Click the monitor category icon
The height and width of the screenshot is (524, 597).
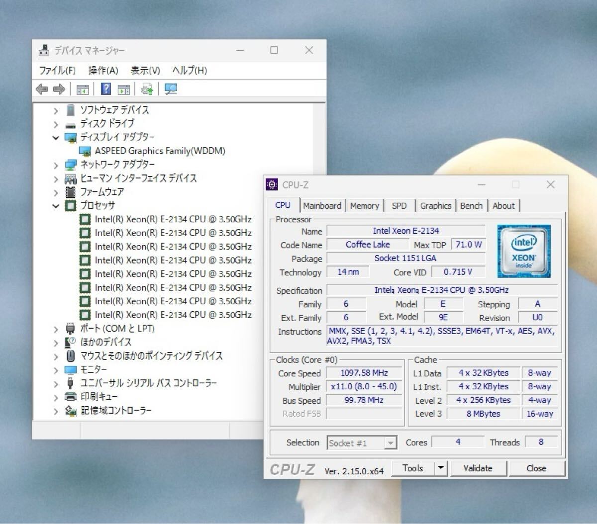(71, 370)
